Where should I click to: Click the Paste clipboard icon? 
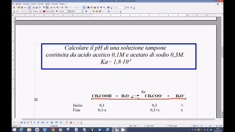[57, 7]
